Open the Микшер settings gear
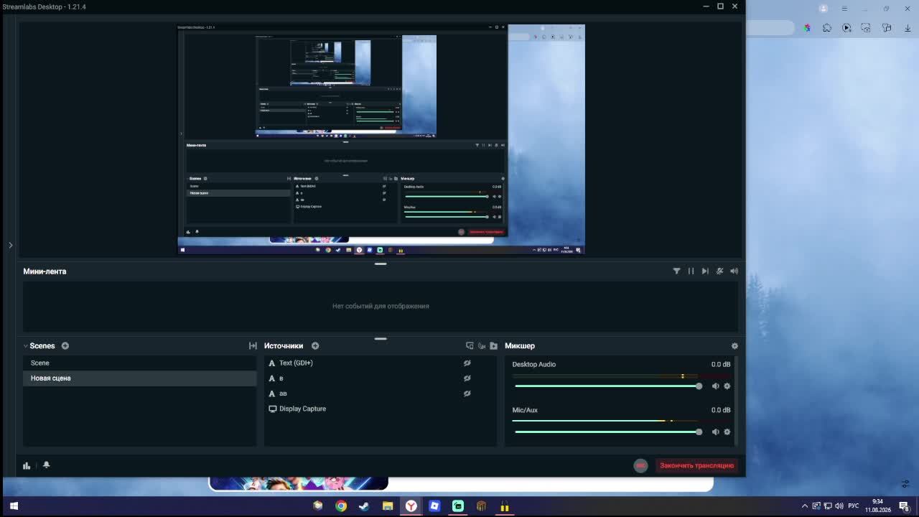Image resolution: width=919 pixels, height=517 pixels. point(734,346)
